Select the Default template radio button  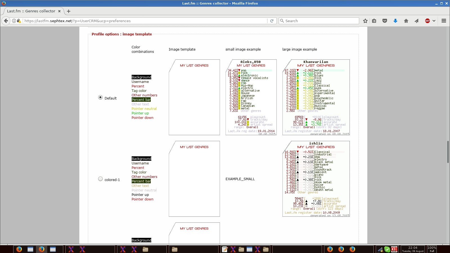pyautogui.click(x=100, y=97)
